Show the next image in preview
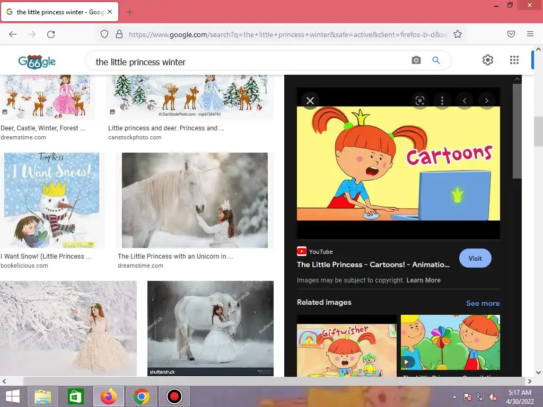Viewport: 543px width, 407px height. point(487,101)
